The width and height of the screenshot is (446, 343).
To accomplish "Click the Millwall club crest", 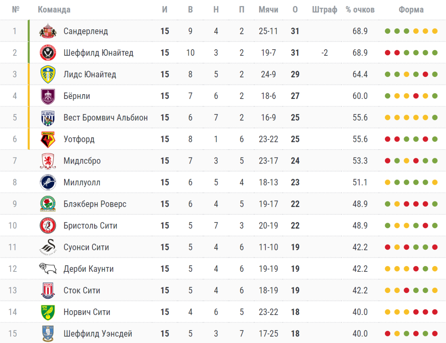I will point(48,182).
